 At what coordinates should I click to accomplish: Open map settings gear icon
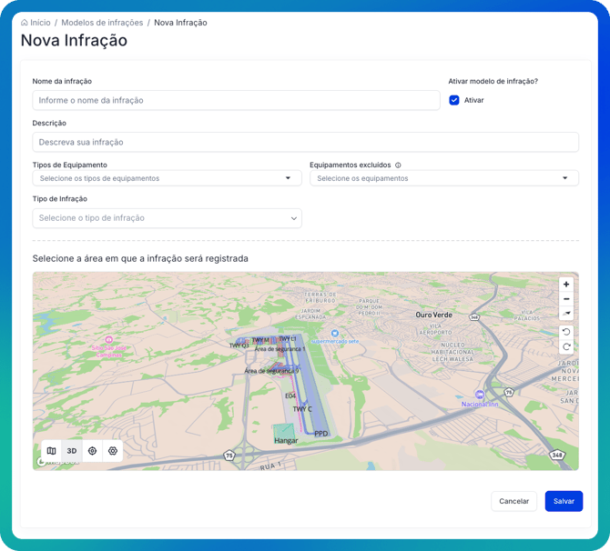click(x=113, y=451)
